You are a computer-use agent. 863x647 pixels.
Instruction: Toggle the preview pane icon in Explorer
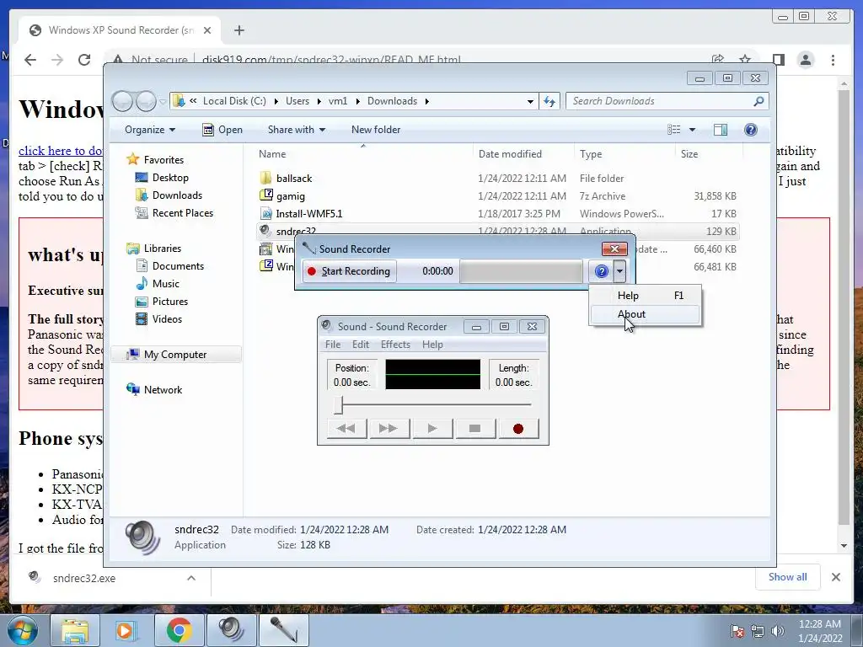721,130
